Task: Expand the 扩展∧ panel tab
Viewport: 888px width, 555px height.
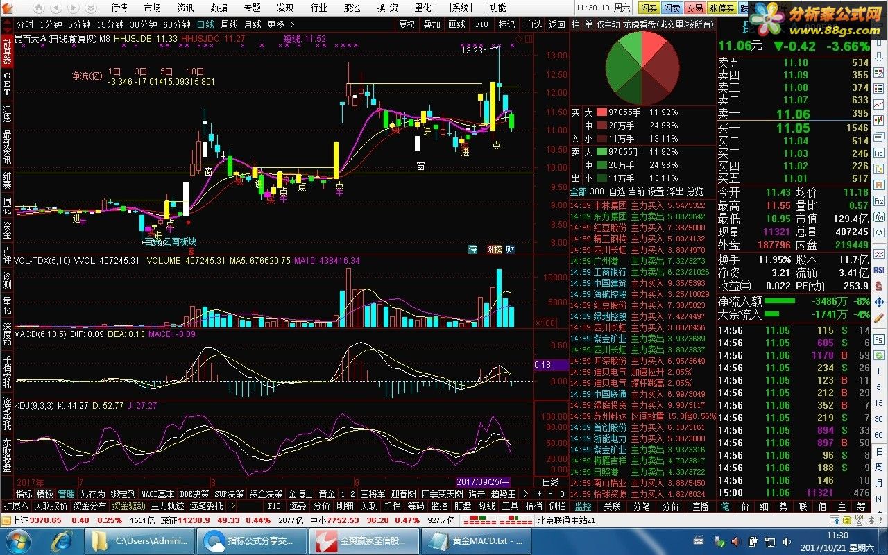Action: pos(16,506)
